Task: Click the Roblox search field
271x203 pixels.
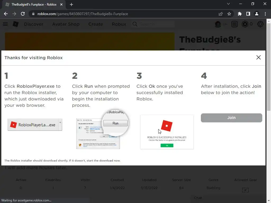Action: (153, 24)
